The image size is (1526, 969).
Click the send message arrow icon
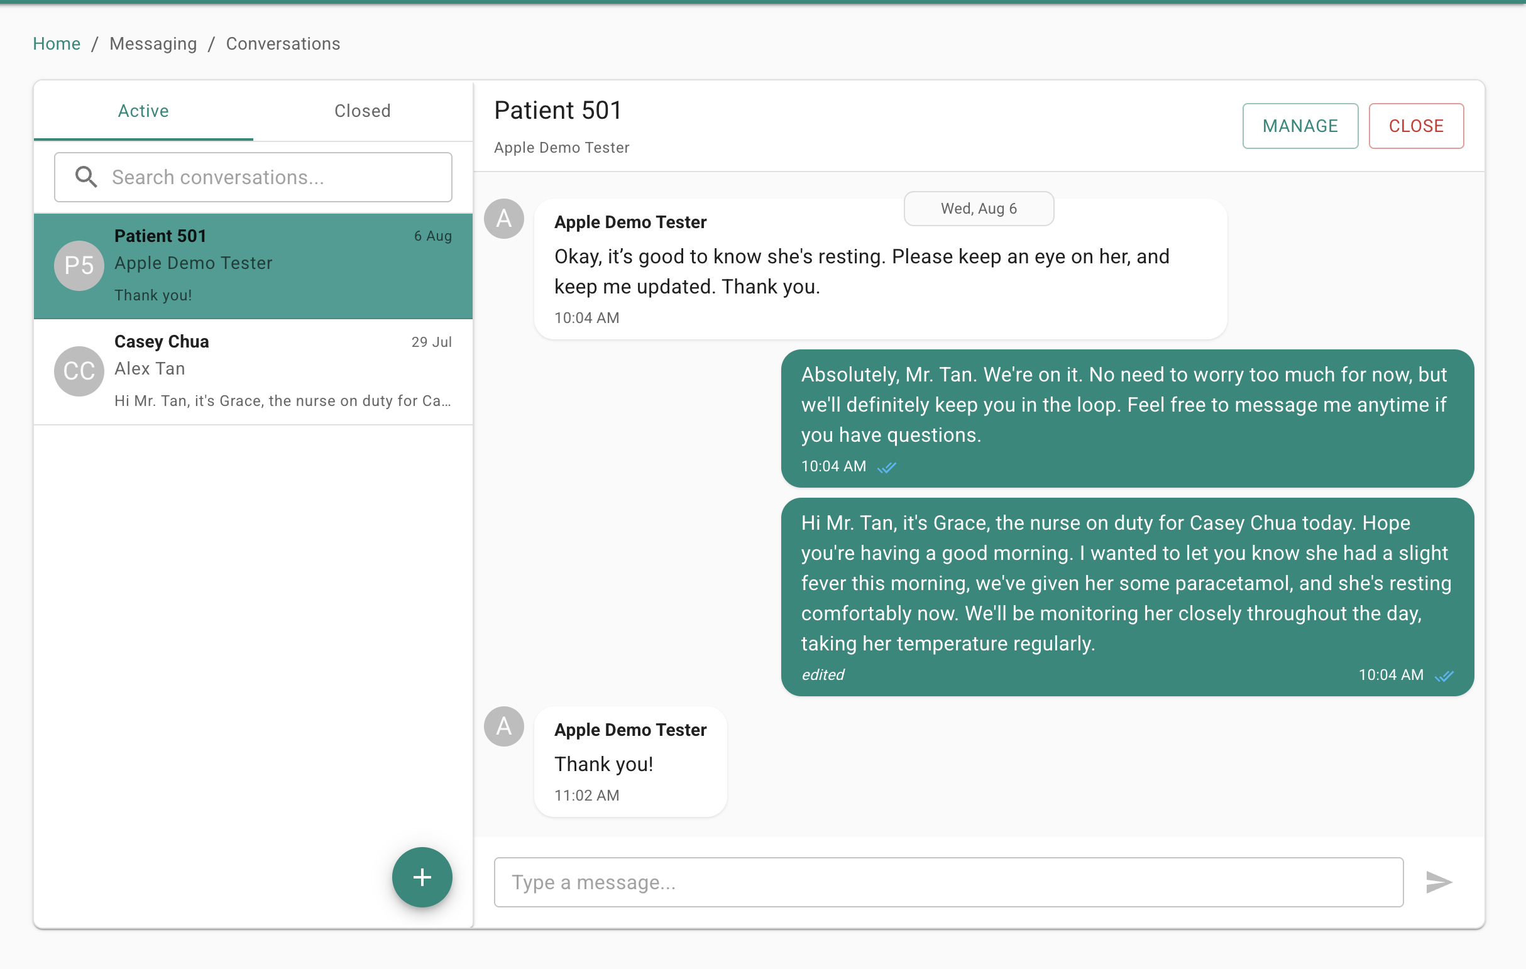1438,882
